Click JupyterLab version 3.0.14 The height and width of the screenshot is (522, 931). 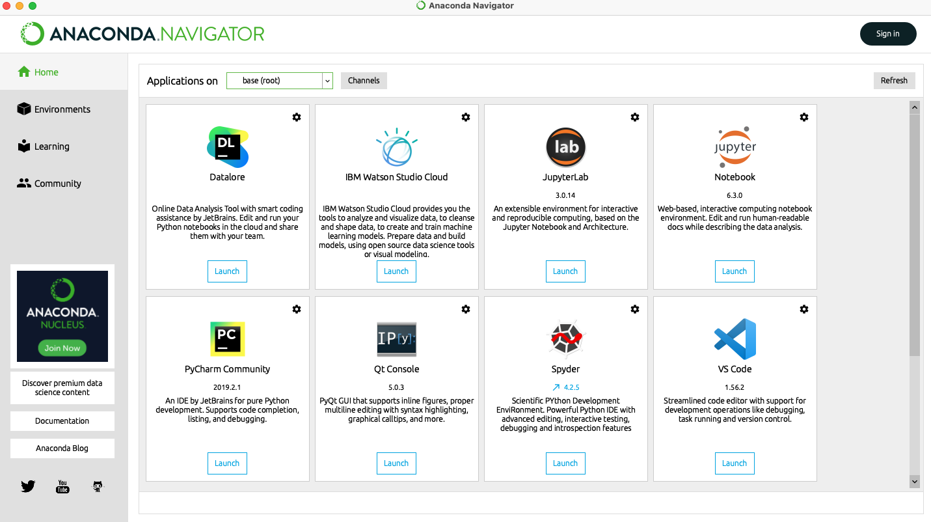pos(565,195)
